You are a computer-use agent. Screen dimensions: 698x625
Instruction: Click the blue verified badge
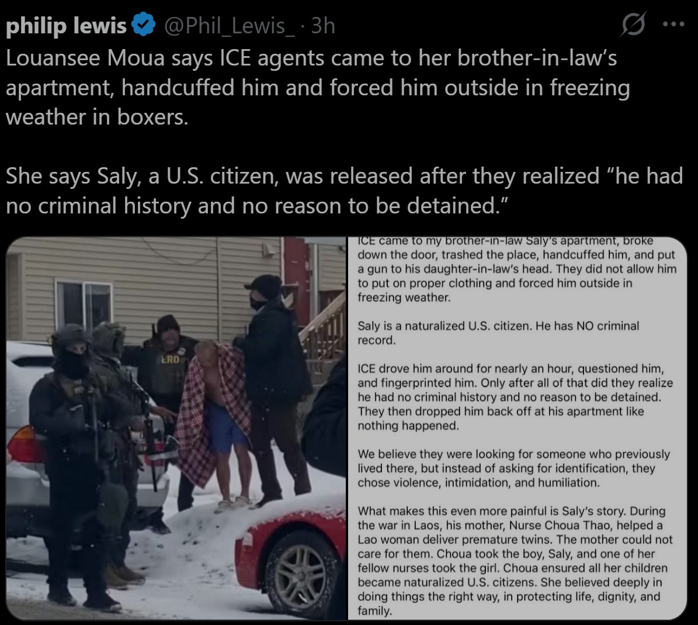[143, 25]
